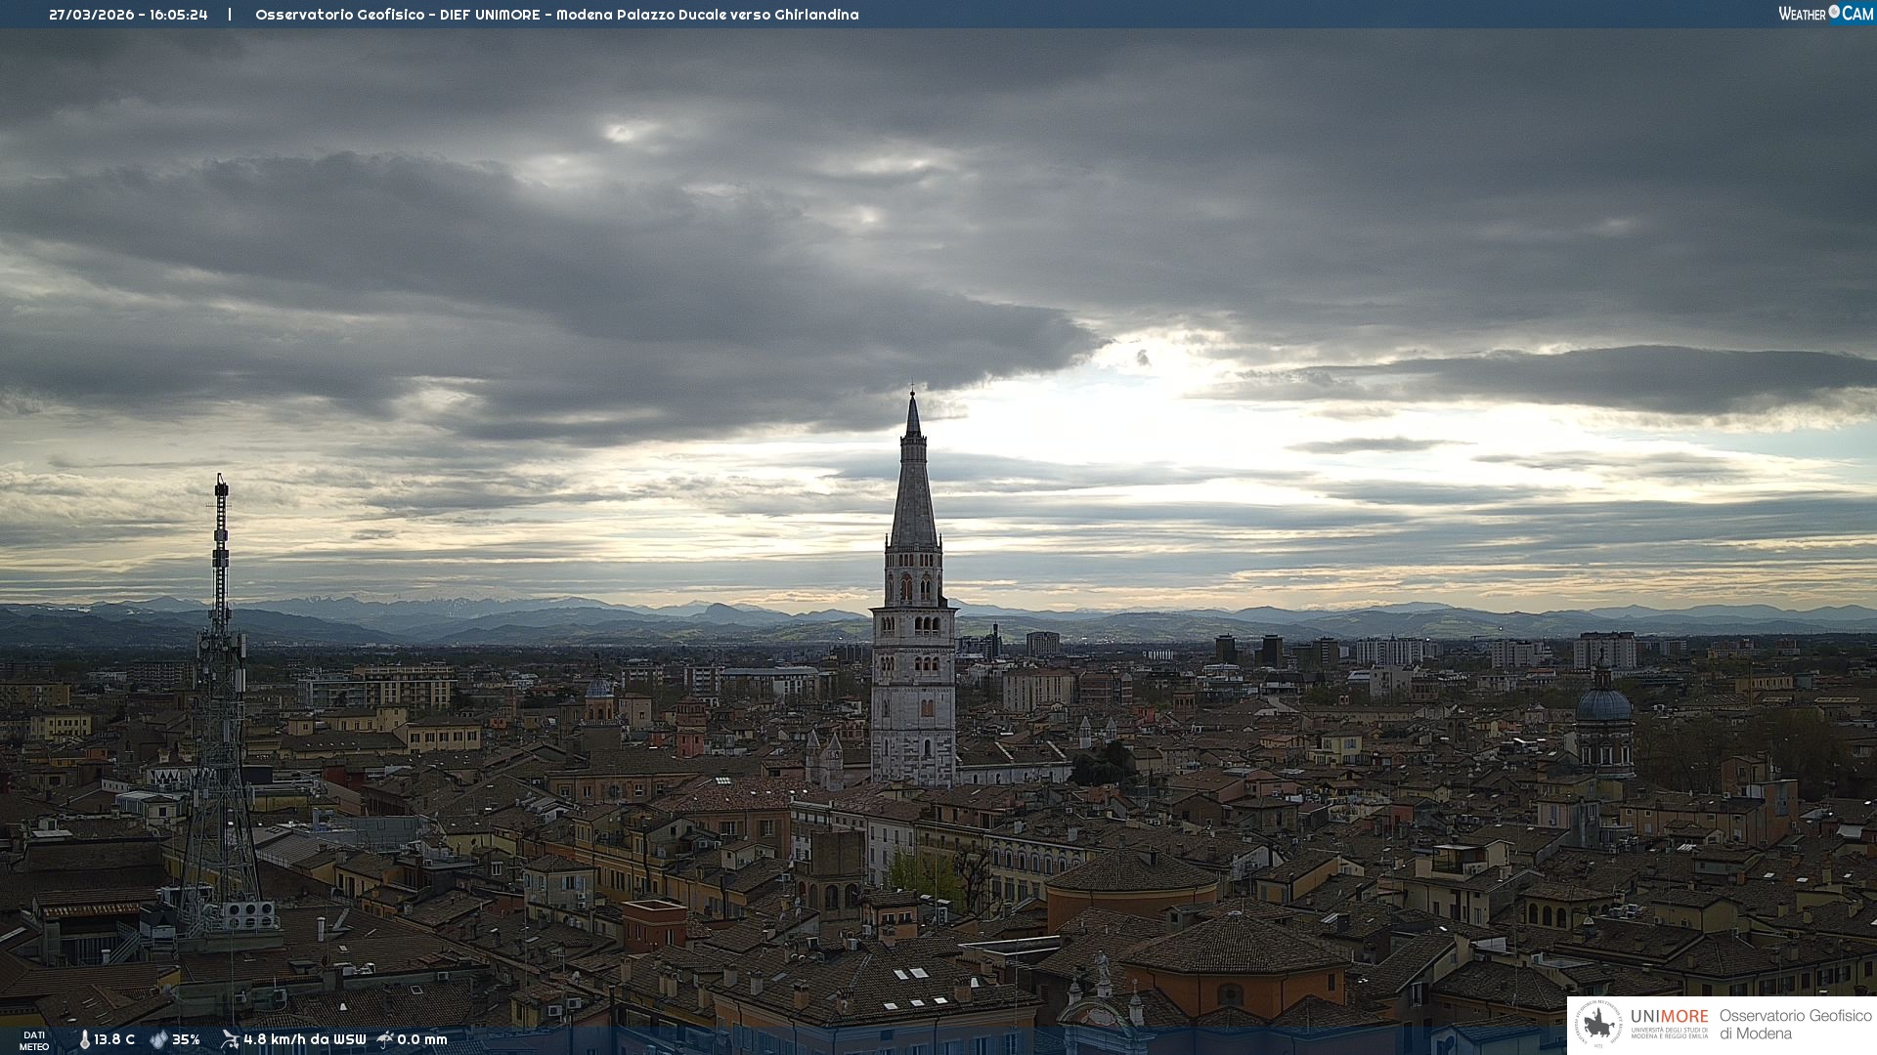Click the thermometer temperature icon
Image resolution: width=1877 pixels, height=1055 pixels.
click(84, 1039)
